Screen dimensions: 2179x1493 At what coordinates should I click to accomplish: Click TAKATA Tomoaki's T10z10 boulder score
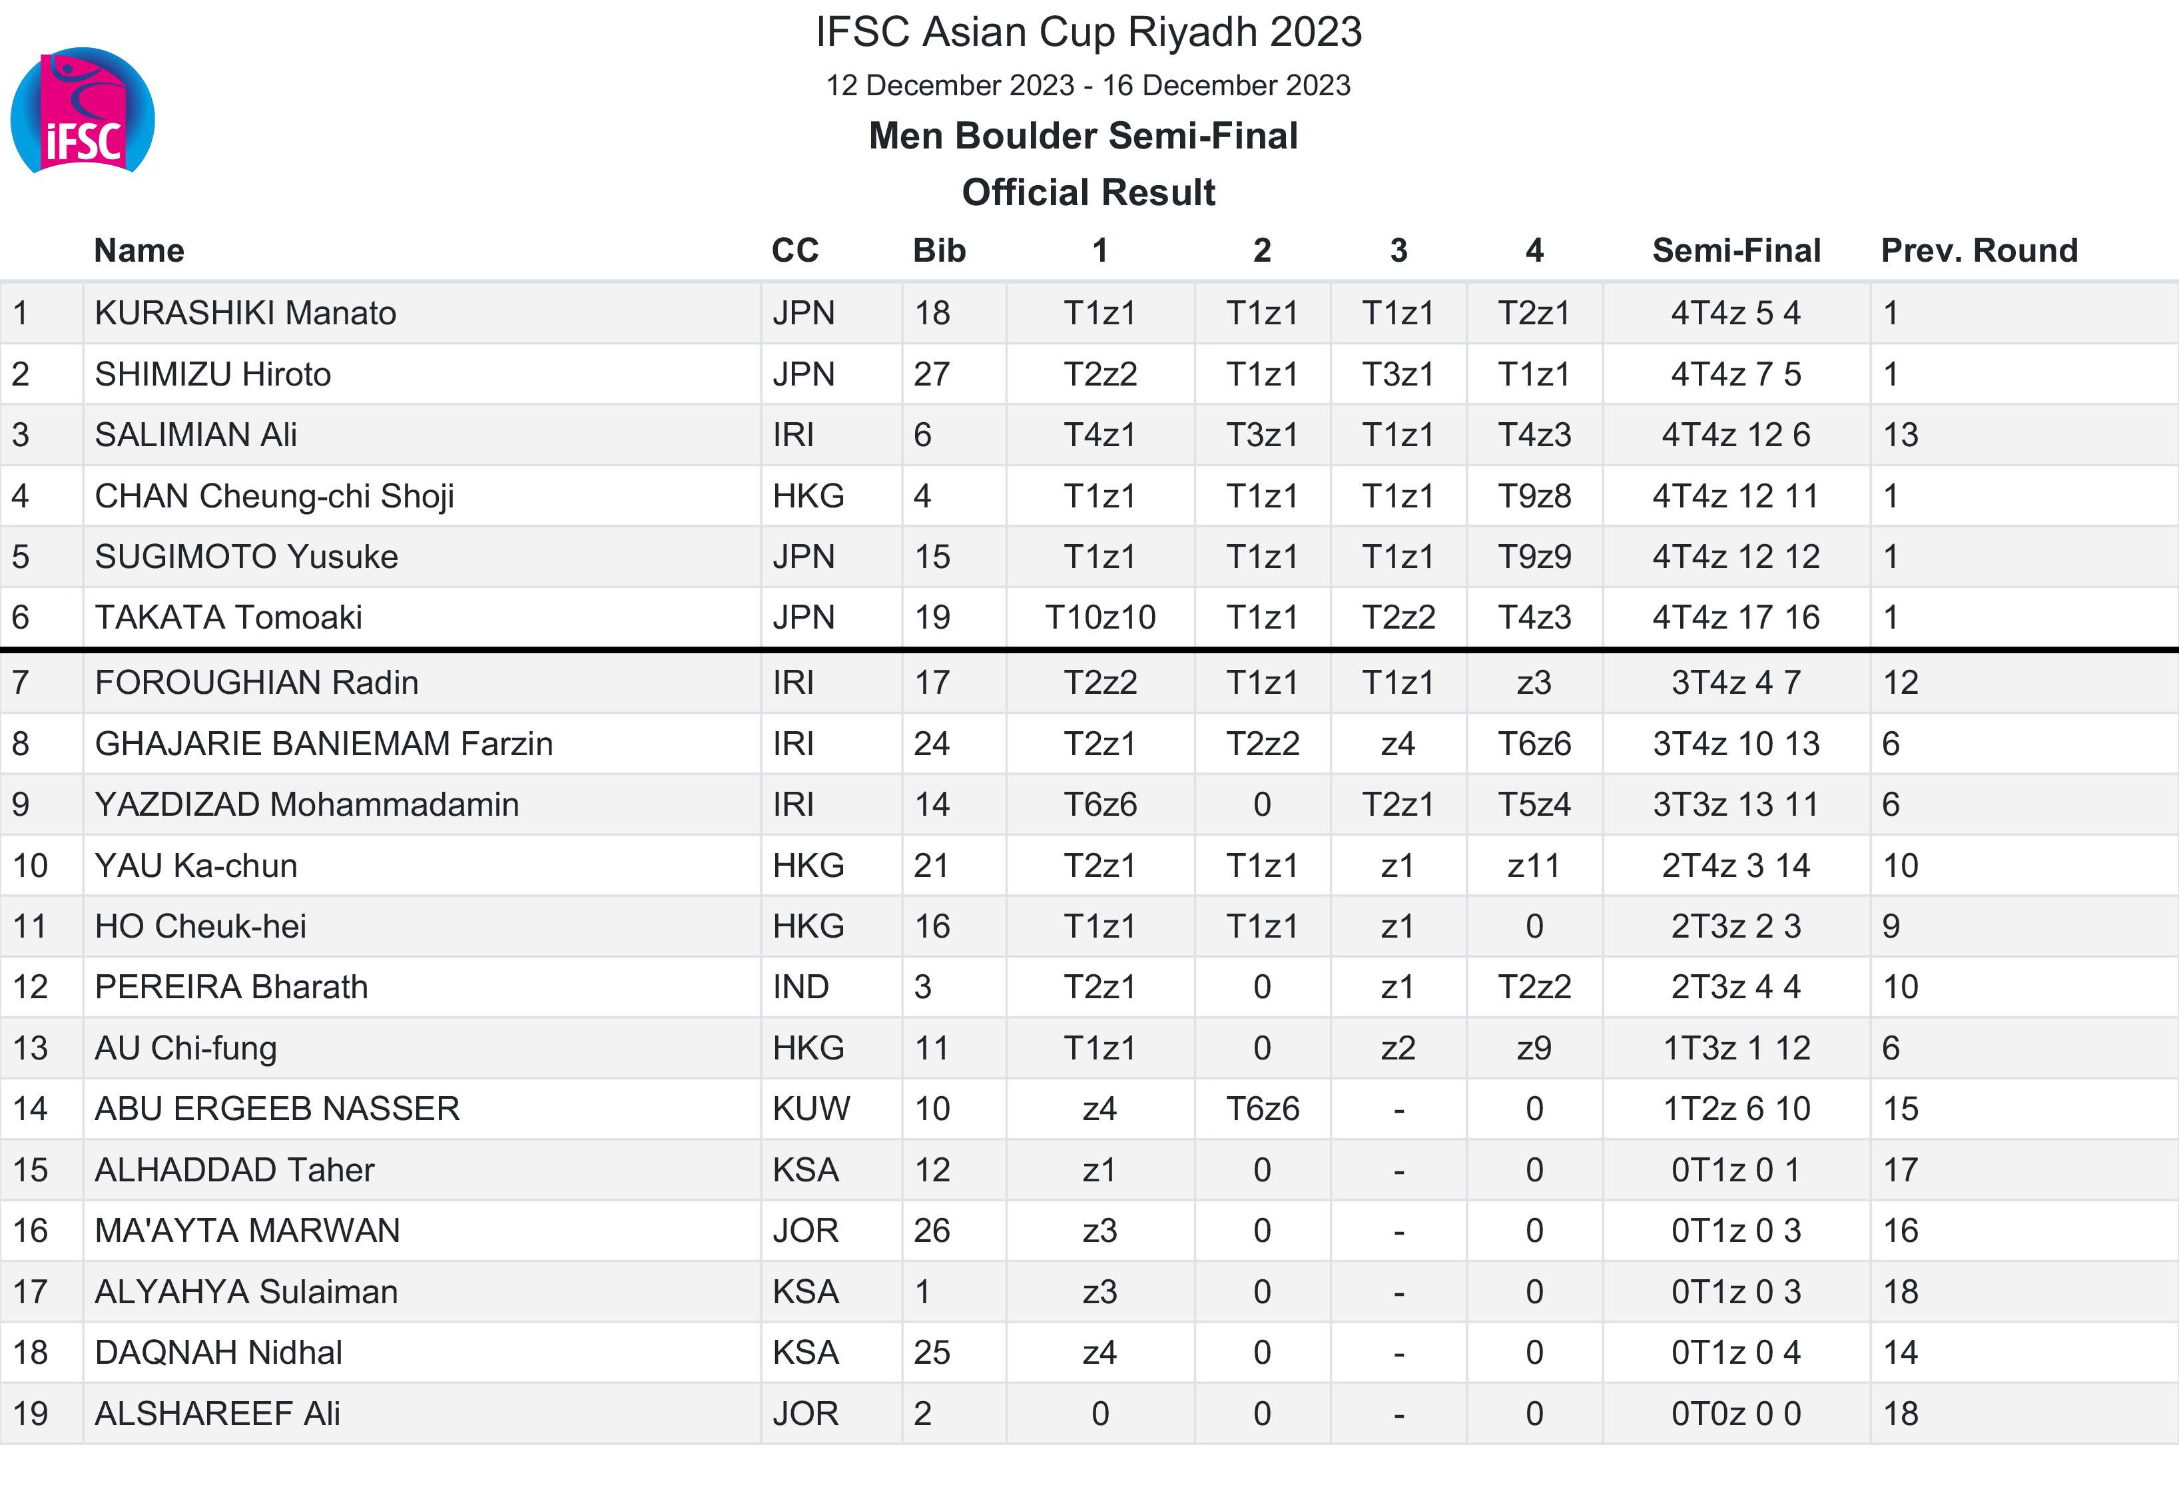1099,617
